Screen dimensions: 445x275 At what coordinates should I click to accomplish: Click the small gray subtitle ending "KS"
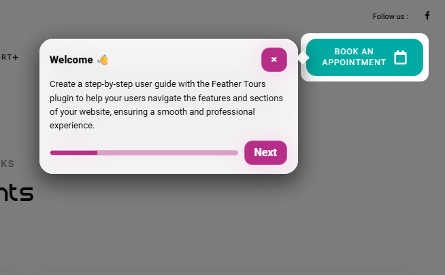[x=7, y=164]
